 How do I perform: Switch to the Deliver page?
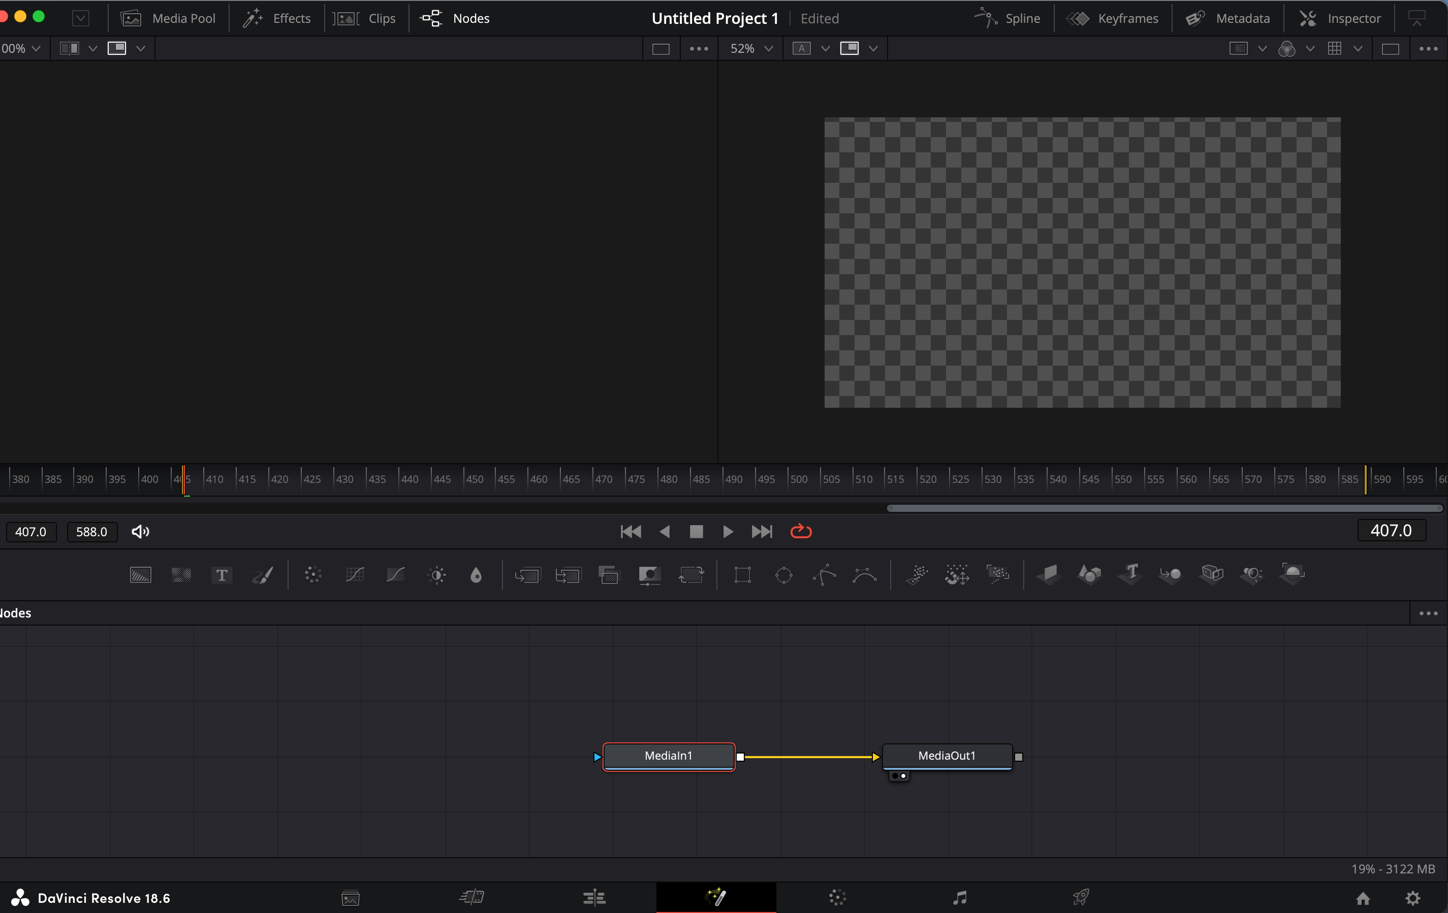click(1081, 898)
